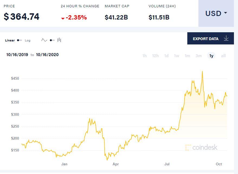The width and height of the screenshot is (238, 174).
Task: Show the all-time price range
Action: click(x=223, y=56)
